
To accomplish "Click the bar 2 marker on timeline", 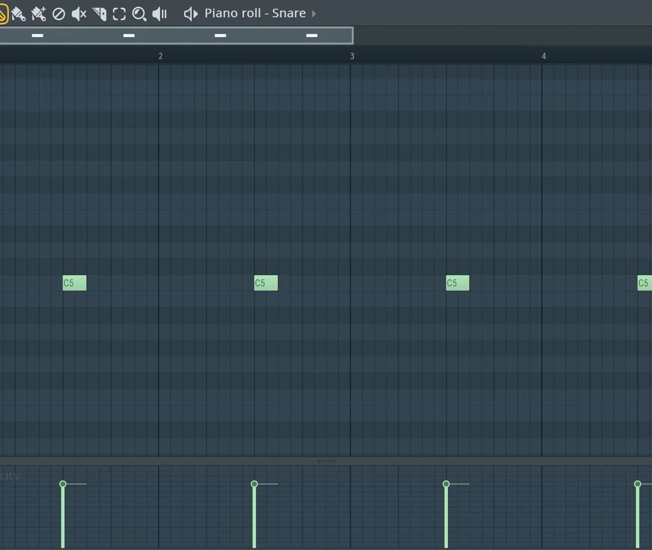I will coord(160,56).
